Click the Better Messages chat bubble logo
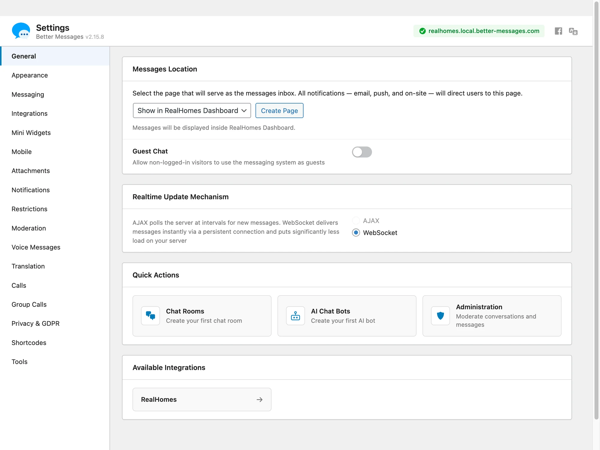Screen dimensions: 600x450 [x=21, y=31]
